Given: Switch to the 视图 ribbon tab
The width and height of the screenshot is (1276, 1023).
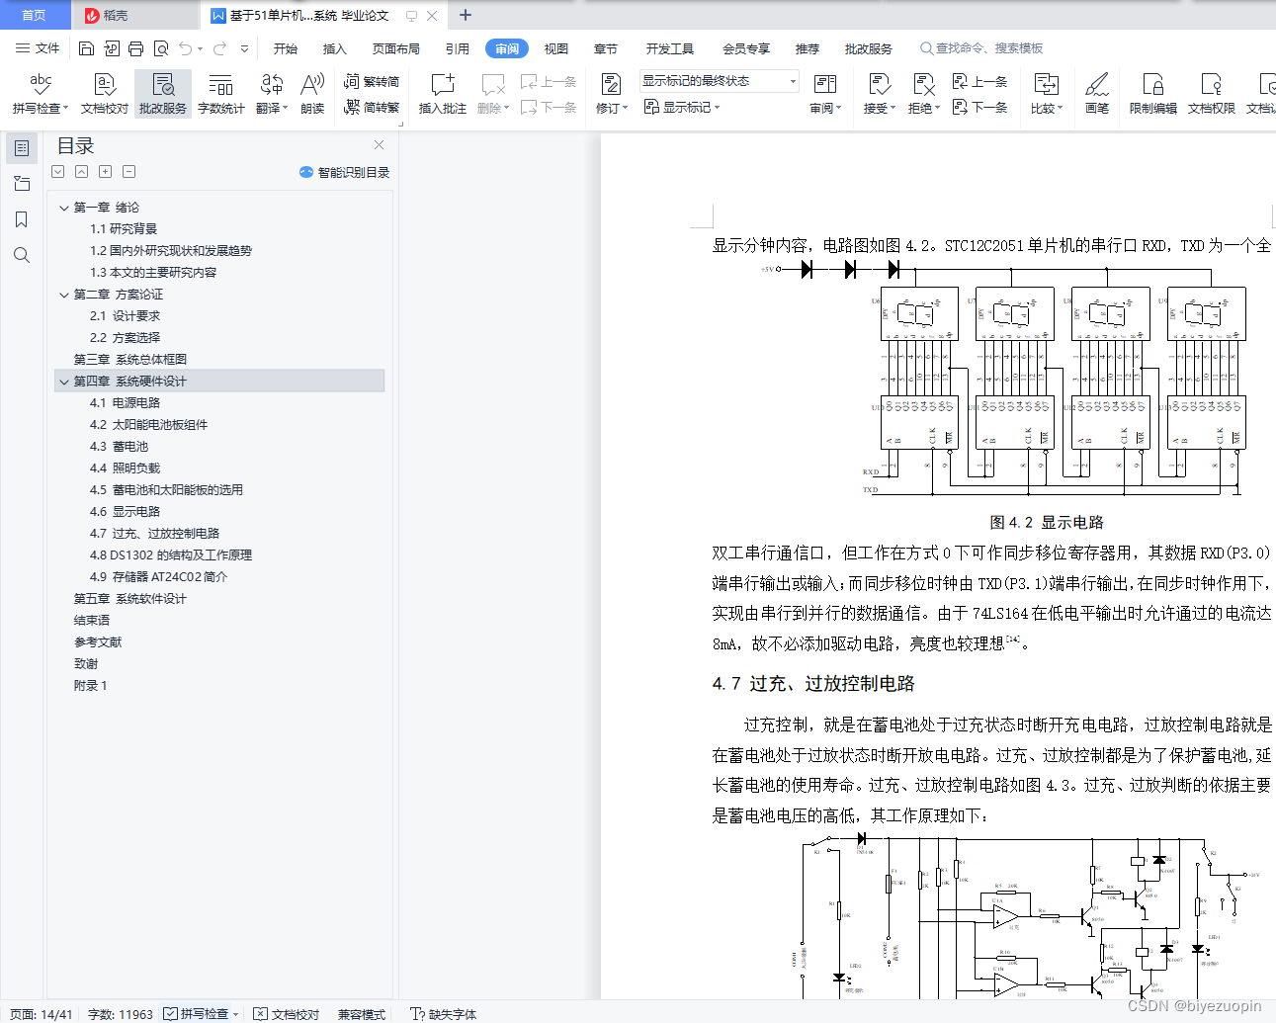Looking at the screenshot, I should [555, 47].
